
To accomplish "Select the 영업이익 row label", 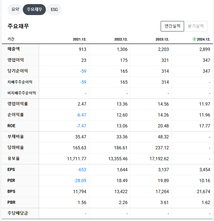I will coord(16,60).
